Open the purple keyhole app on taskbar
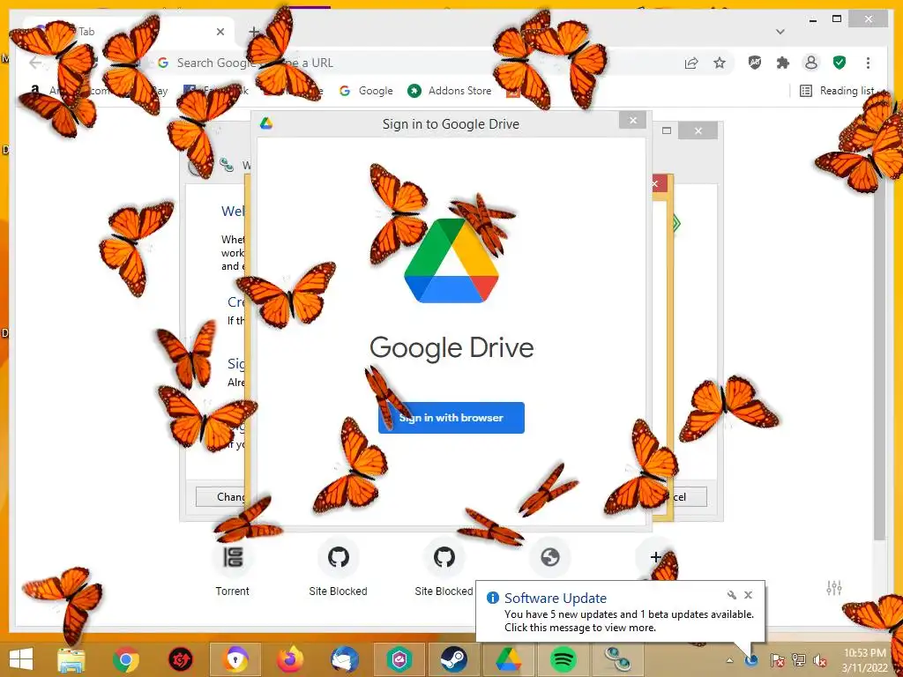The width and height of the screenshot is (903, 677). click(x=235, y=659)
